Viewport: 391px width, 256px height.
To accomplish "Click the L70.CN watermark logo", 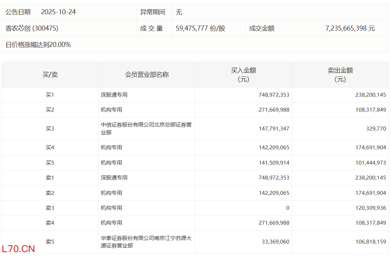I will 19,249.
